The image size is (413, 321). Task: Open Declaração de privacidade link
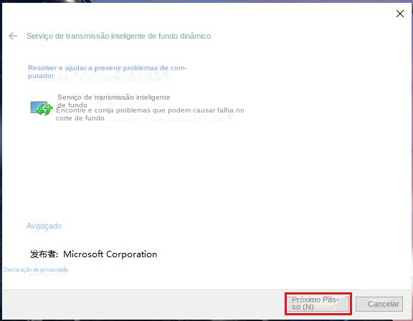click(x=36, y=269)
